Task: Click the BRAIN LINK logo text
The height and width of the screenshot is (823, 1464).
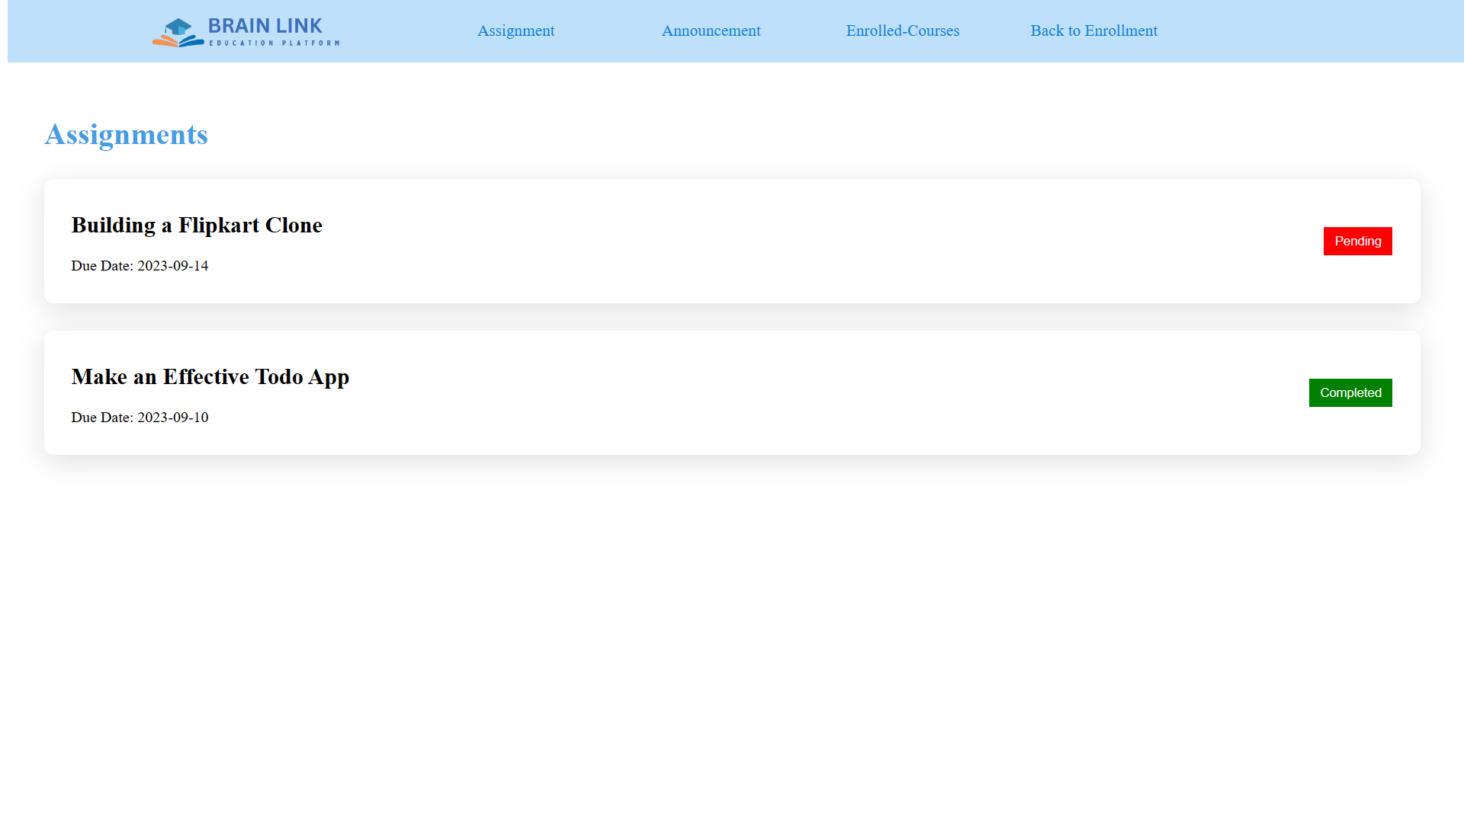Action: [x=265, y=26]
